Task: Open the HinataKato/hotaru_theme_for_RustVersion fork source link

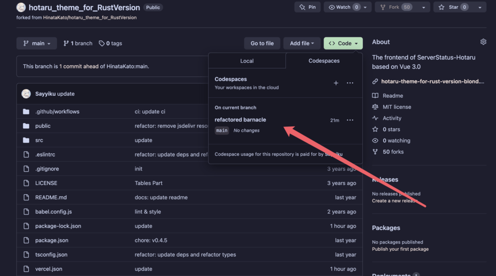Action: [x=90, y=18]
